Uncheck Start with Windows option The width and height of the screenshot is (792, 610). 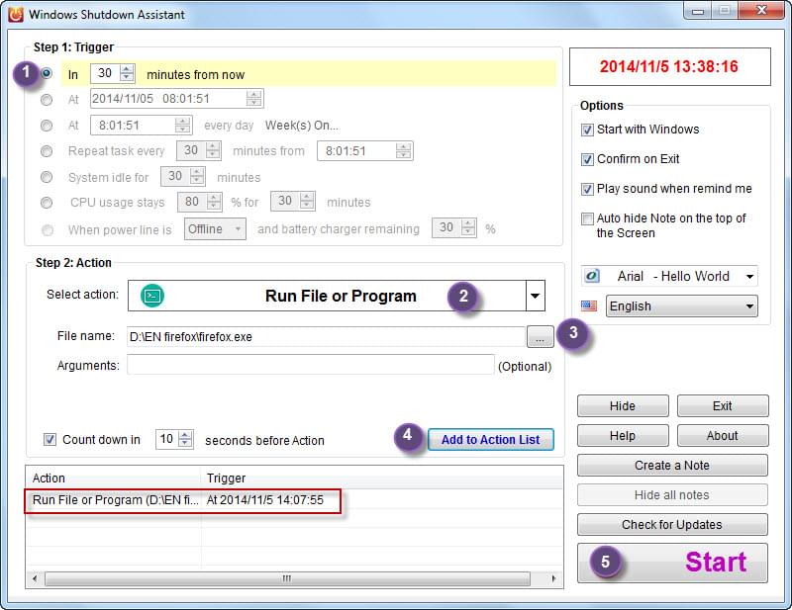587,130
